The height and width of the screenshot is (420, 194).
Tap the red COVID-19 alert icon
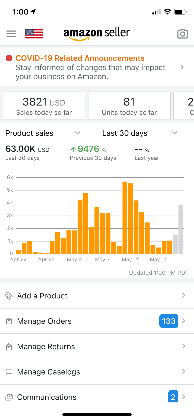(9, 58)
